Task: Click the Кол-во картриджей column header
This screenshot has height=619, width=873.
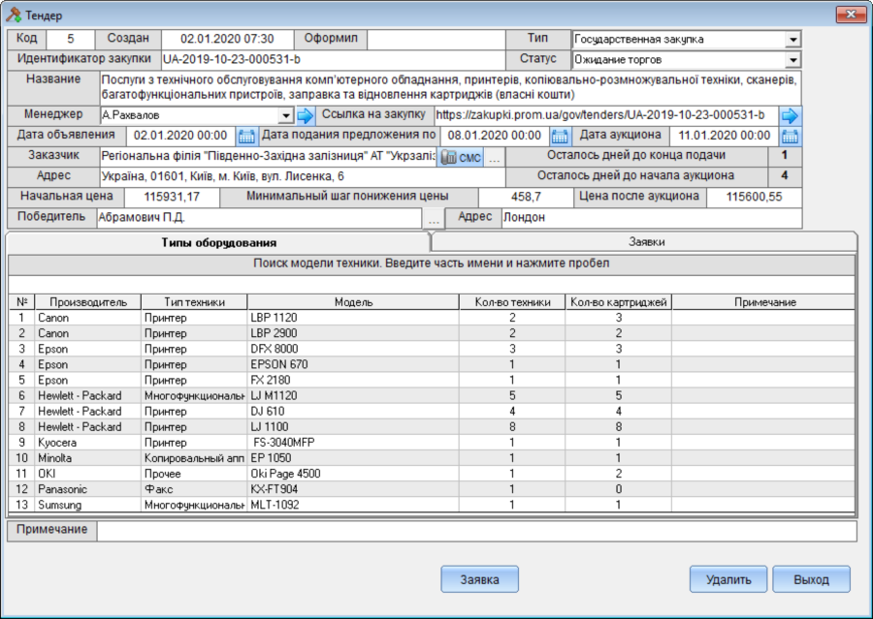Action: pos(619,302)
